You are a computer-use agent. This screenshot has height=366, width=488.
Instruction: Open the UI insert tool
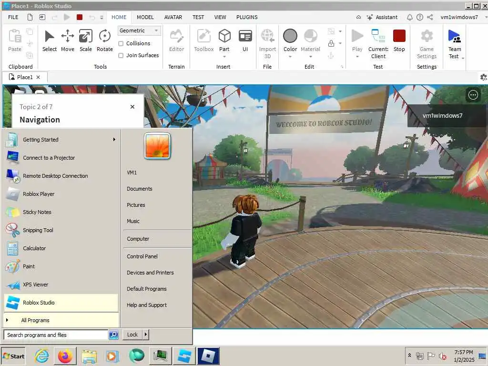[245, 41]
